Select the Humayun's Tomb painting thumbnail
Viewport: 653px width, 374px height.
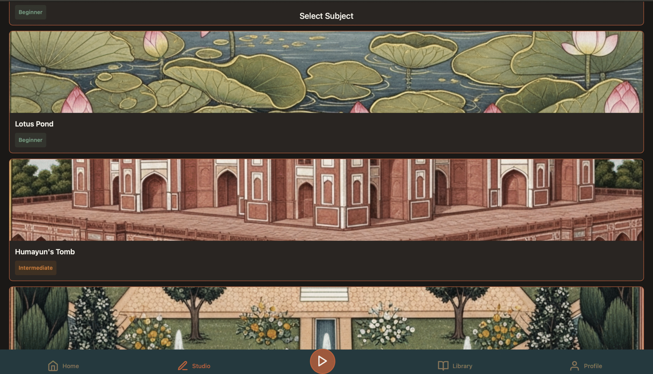click(x=326, y=200)
